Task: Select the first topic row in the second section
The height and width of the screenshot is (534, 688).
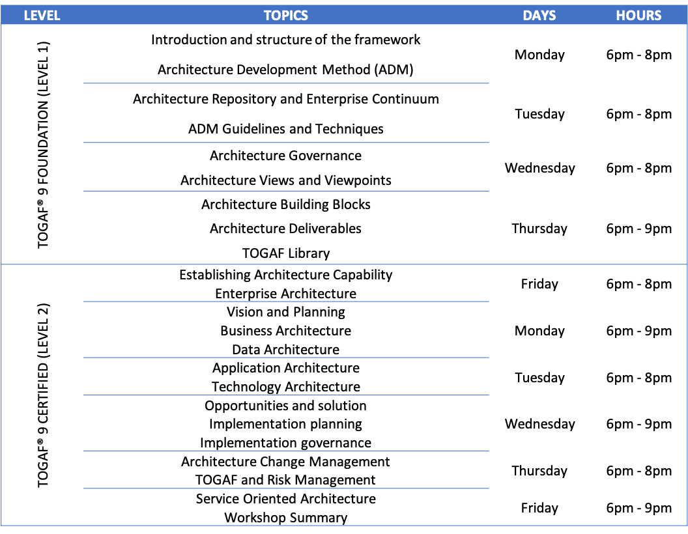Action: [286, 283]
